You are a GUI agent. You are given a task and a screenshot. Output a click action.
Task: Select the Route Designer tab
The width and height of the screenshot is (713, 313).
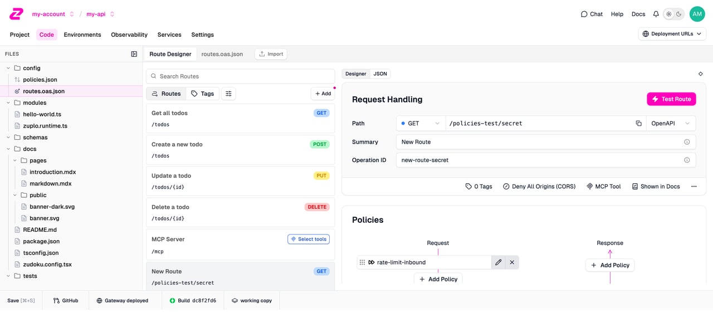(x=170, y=54)
